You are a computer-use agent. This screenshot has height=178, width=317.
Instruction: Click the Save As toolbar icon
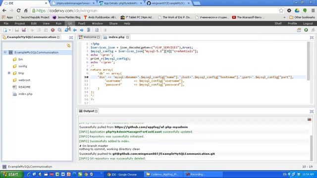[24, 30]
